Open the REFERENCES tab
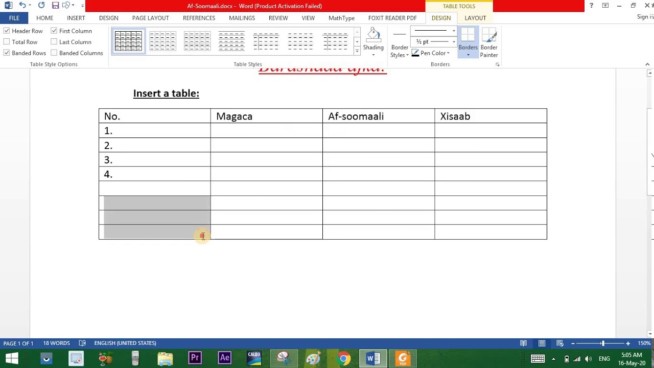Image resolution: width=654 pixels, height=368 pixels. coord(199,18)
